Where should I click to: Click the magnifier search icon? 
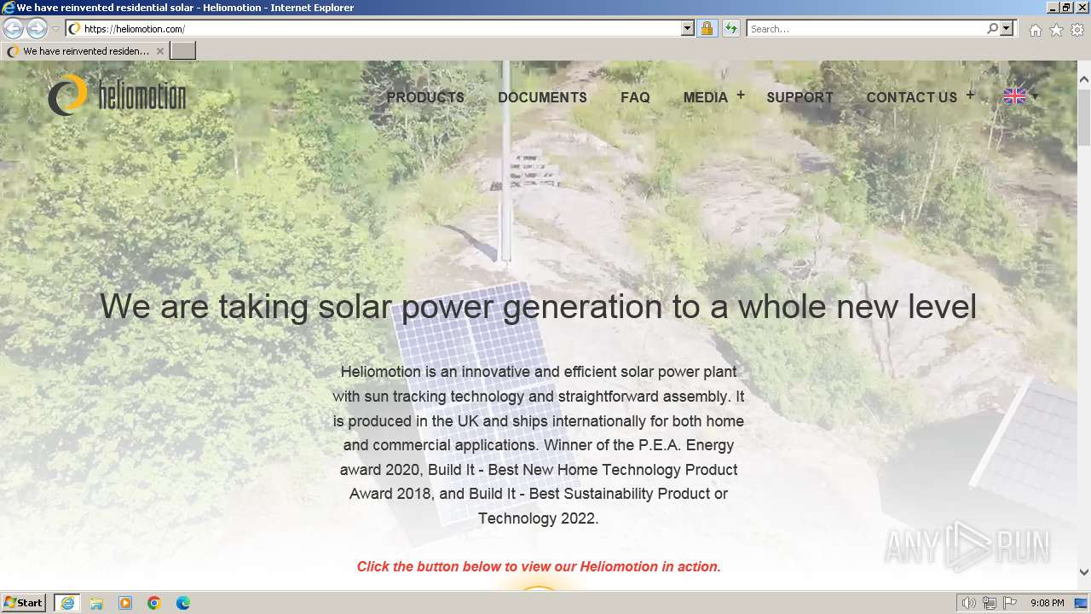[x=992, y=29]
